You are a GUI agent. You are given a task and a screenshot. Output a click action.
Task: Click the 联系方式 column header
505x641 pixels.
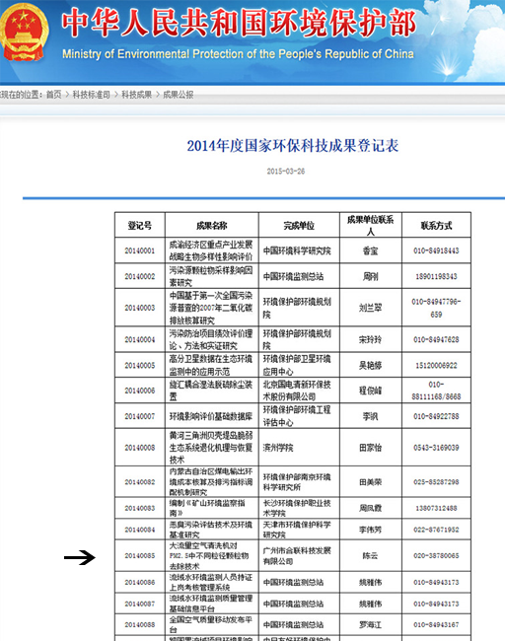pos(436,225)
